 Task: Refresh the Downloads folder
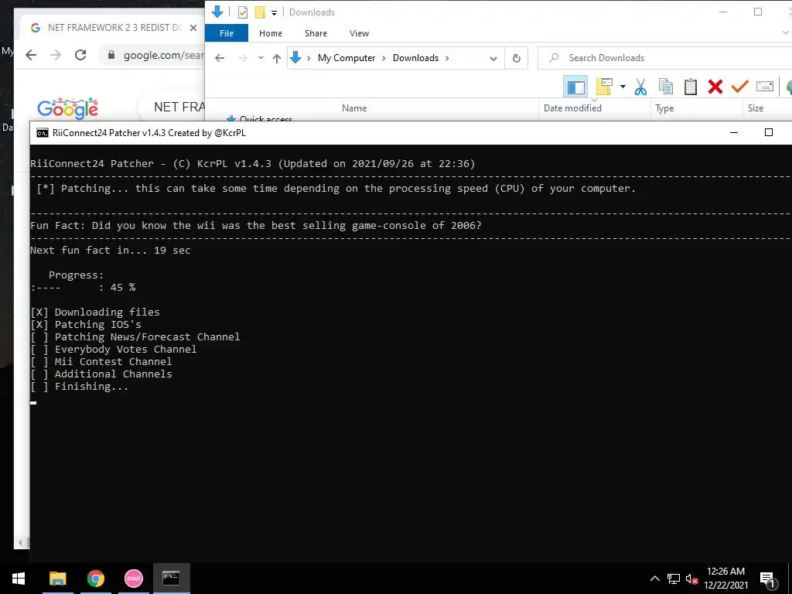pyautogui.click(x=516, y=58)
